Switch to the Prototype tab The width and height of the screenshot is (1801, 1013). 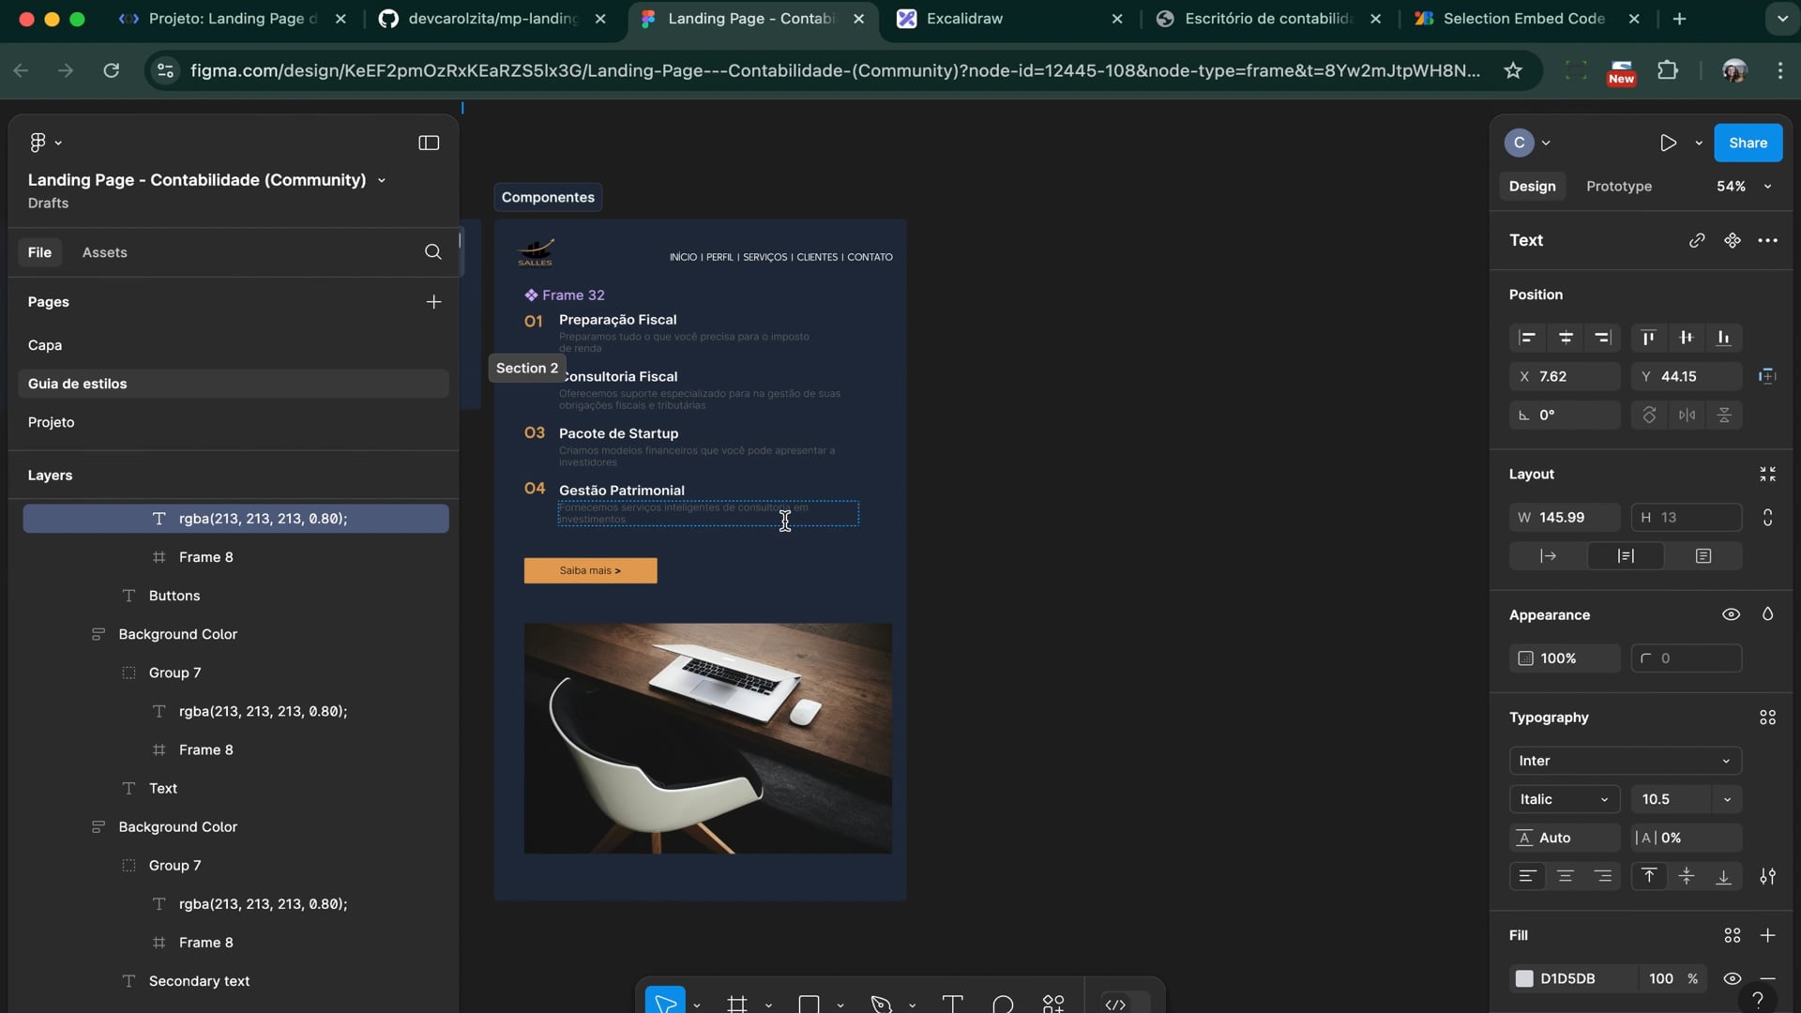(x=1619, y=187)
